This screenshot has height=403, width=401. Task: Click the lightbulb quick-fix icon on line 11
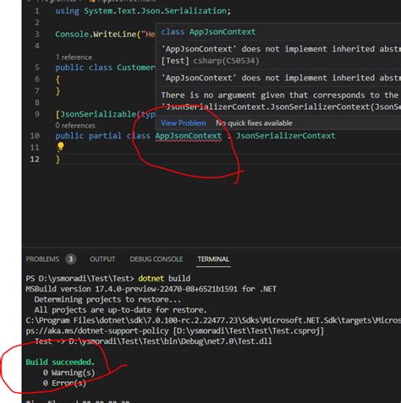click(x=60, y=147)
